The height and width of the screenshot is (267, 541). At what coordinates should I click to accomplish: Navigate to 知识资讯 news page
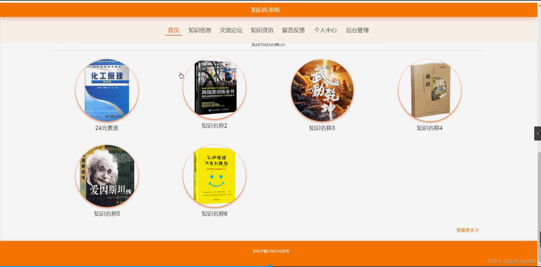(x=262, y=30)
